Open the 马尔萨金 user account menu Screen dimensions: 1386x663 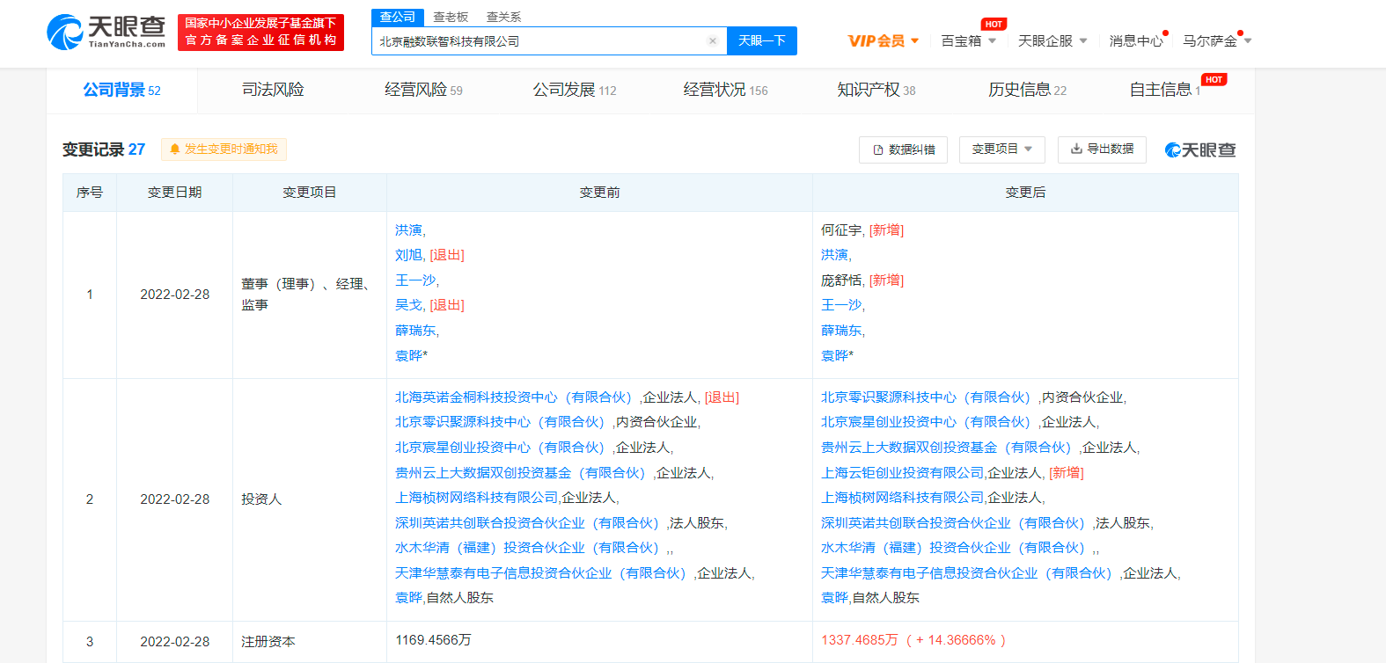click(1216, 41)
